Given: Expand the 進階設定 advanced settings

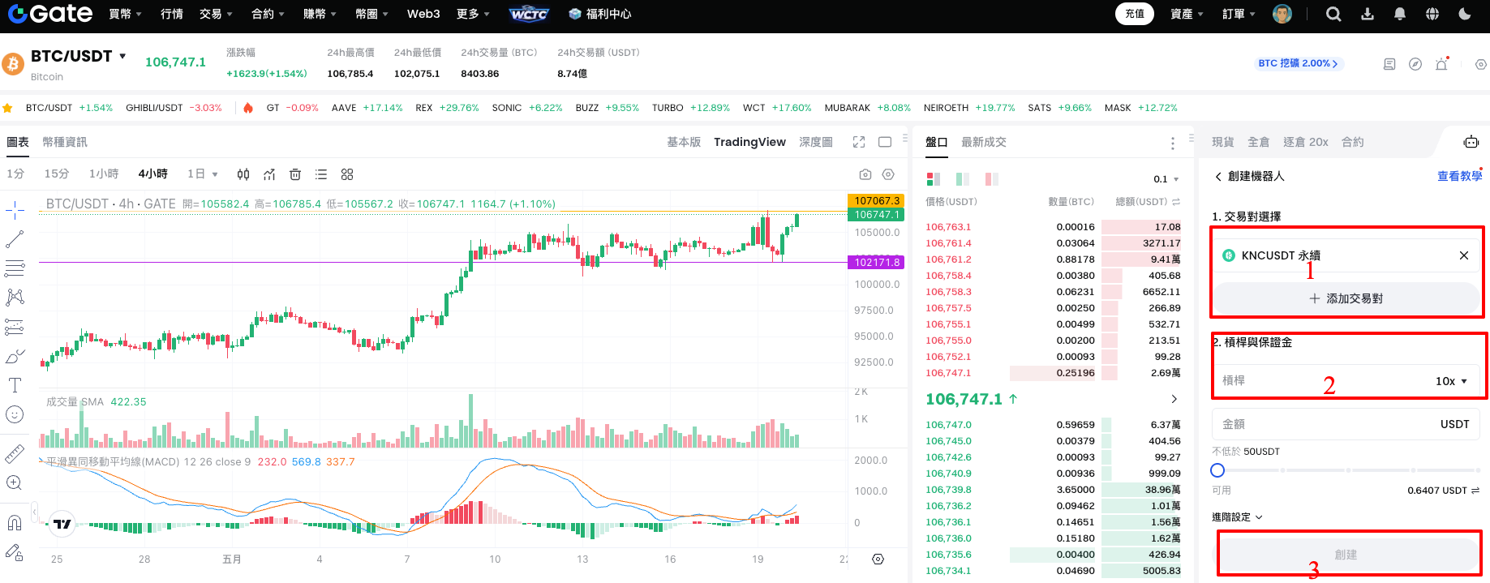Looking at the screenshot, I should [1237, 517].
